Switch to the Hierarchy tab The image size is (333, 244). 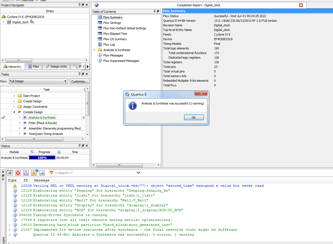tap(13, 66)
